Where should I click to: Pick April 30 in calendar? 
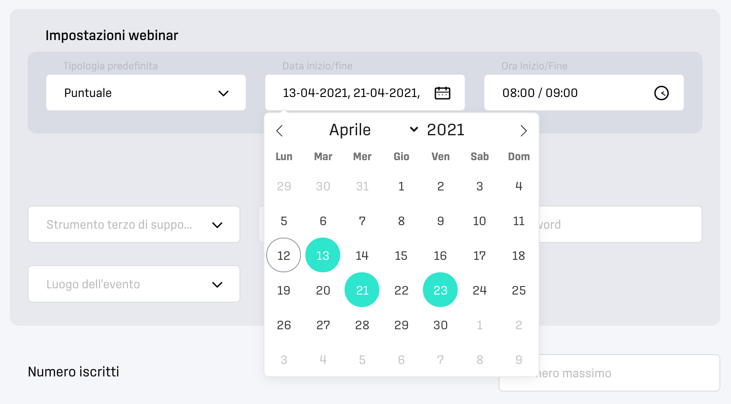coord(440,325)
